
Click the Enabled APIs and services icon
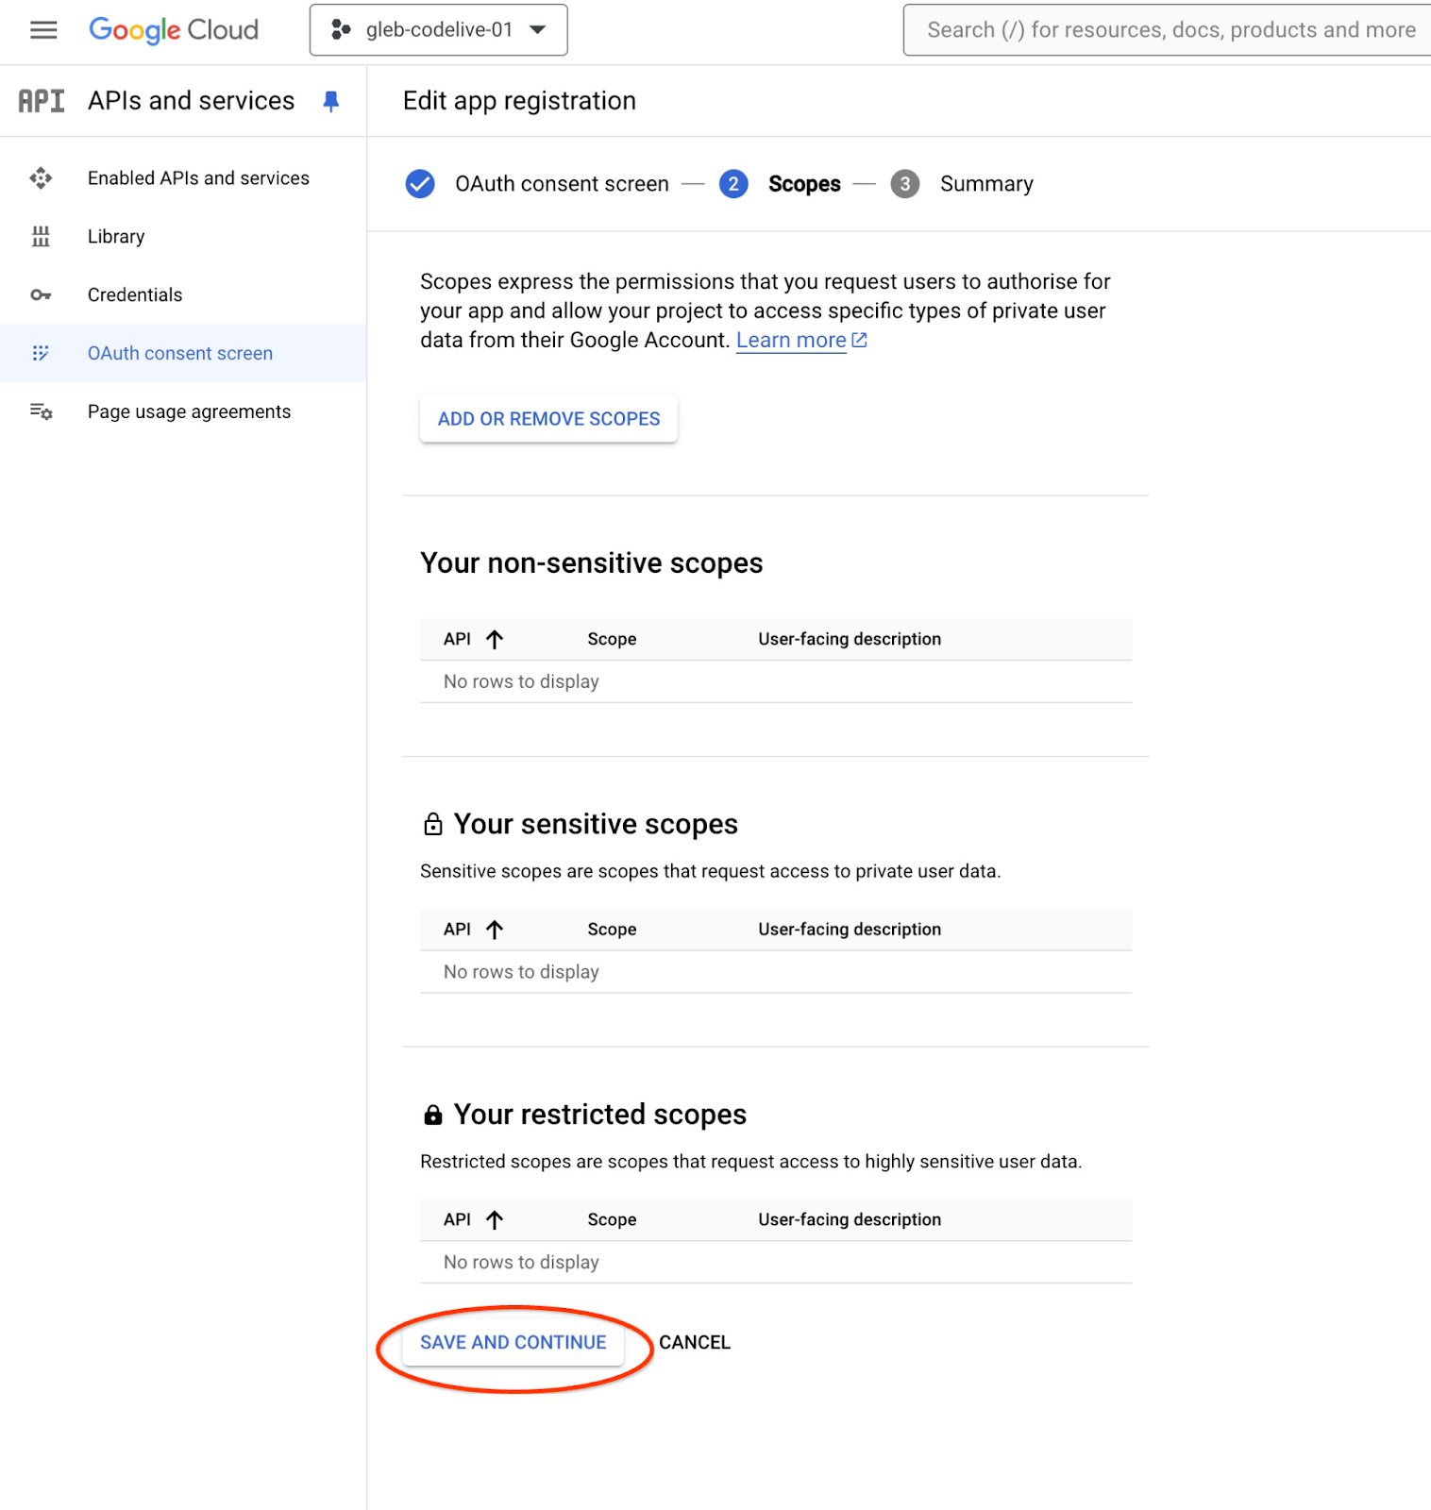click(41, 178)
